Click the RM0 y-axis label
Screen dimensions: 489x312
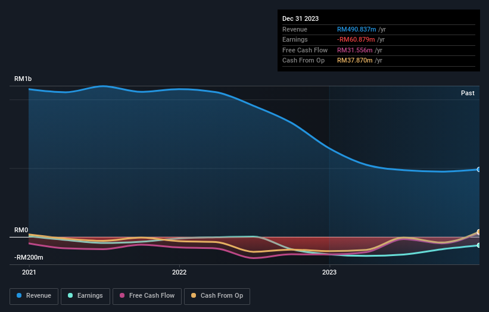21,230
